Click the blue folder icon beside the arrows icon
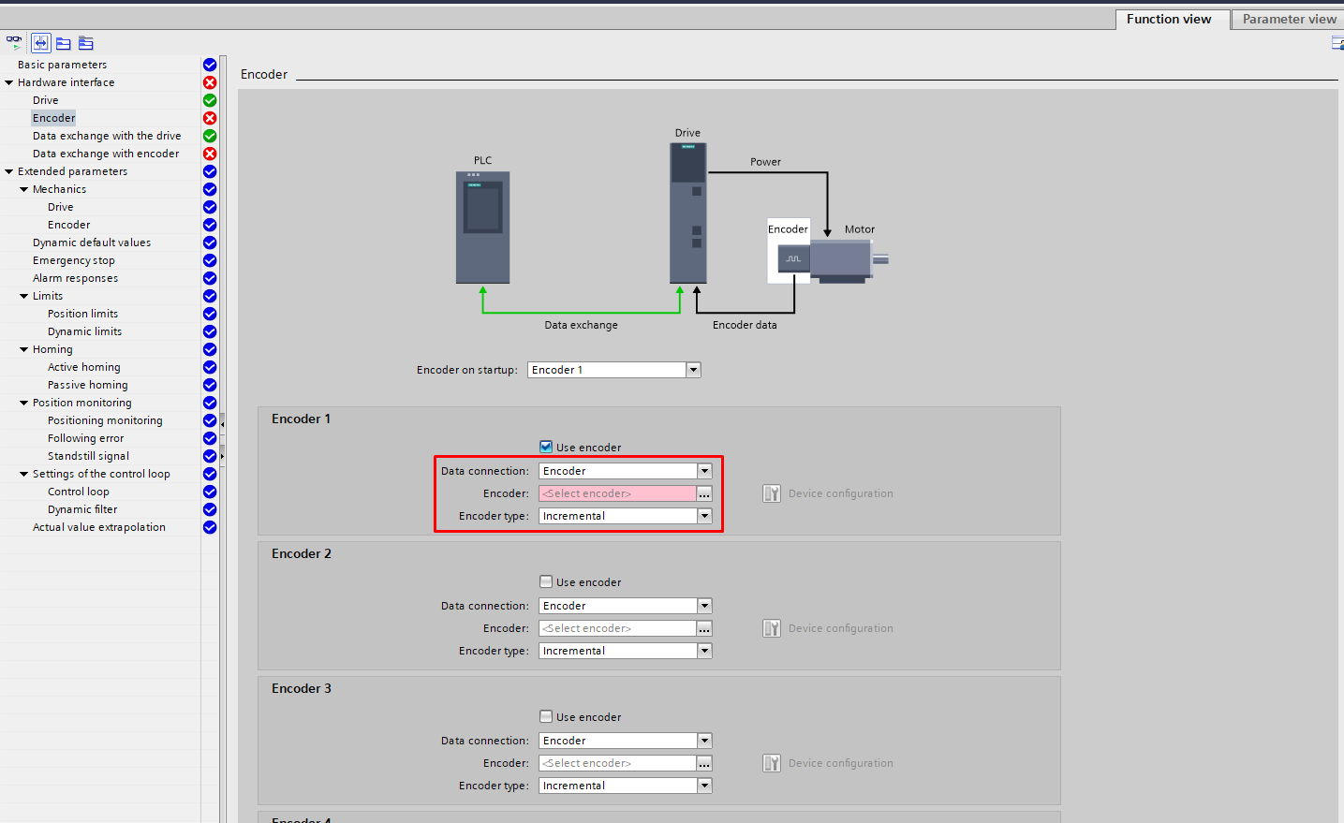1344x823 pixels. coord(64,43)
